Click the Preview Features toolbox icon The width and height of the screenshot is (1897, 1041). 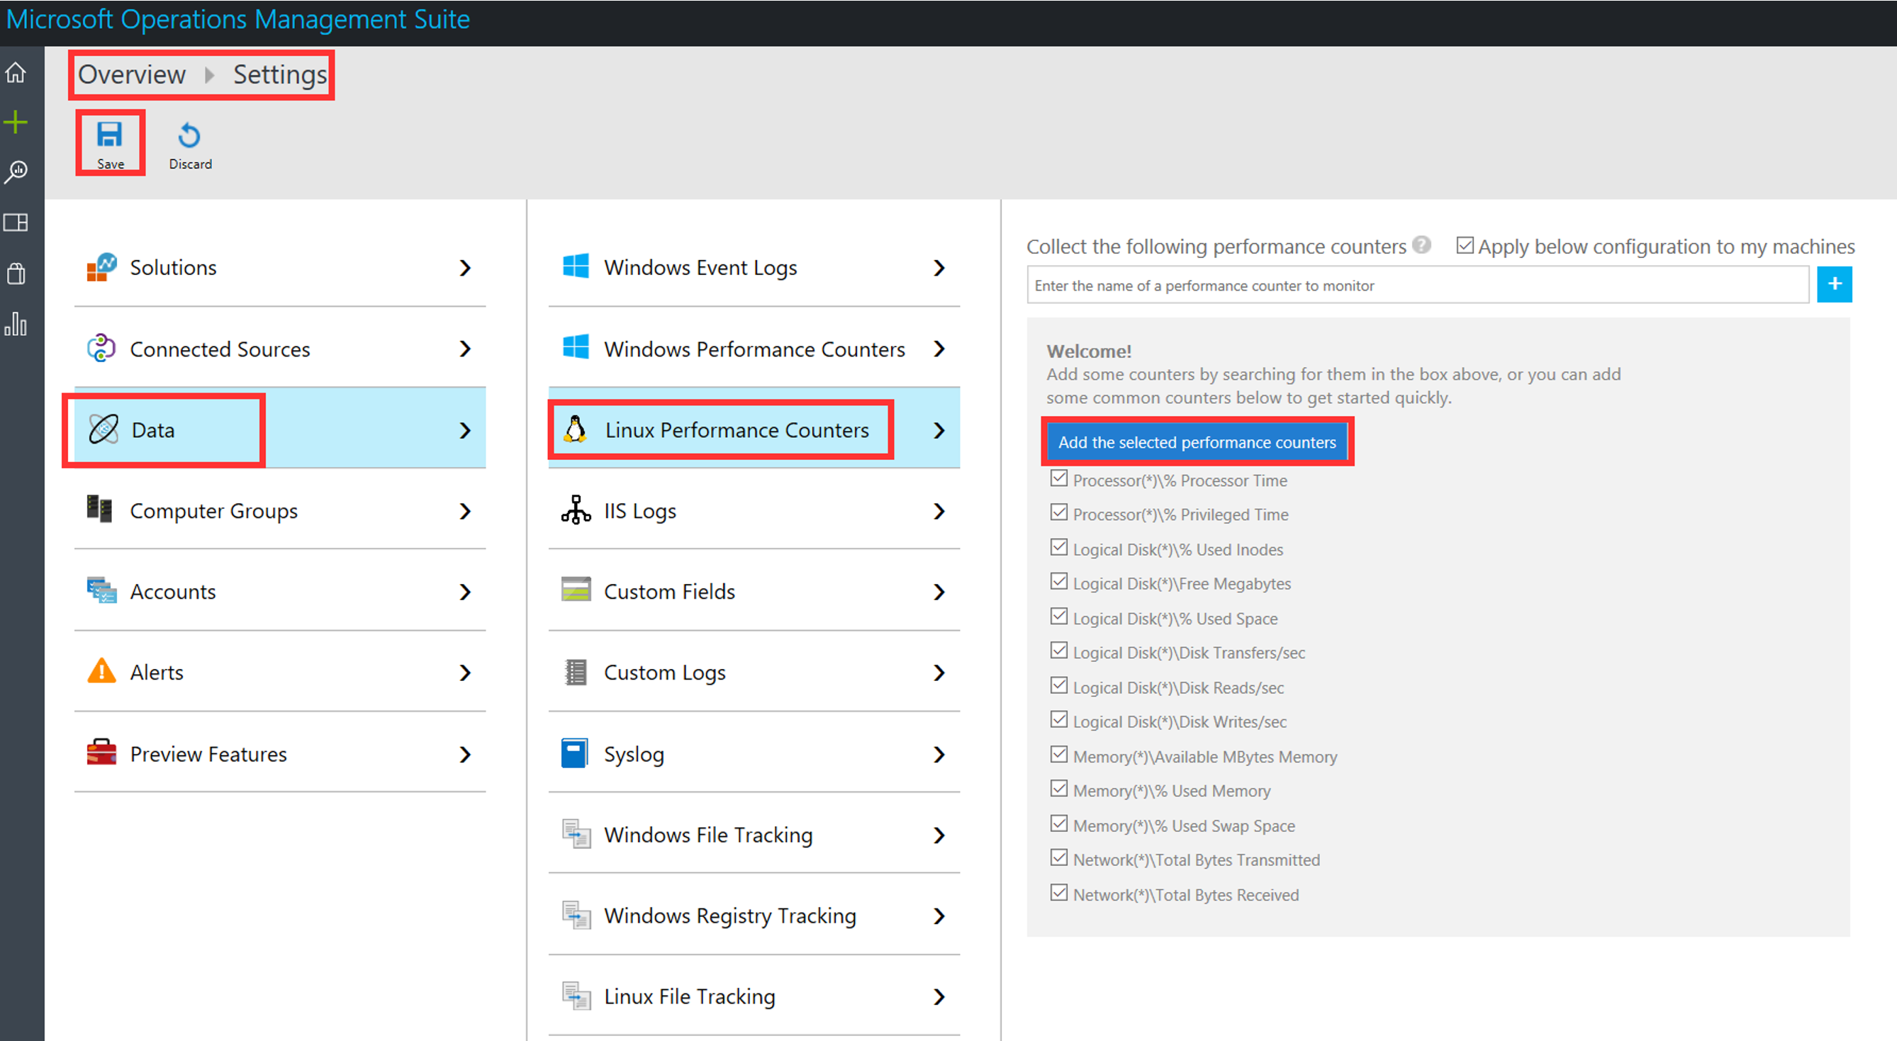coord(101,753)
